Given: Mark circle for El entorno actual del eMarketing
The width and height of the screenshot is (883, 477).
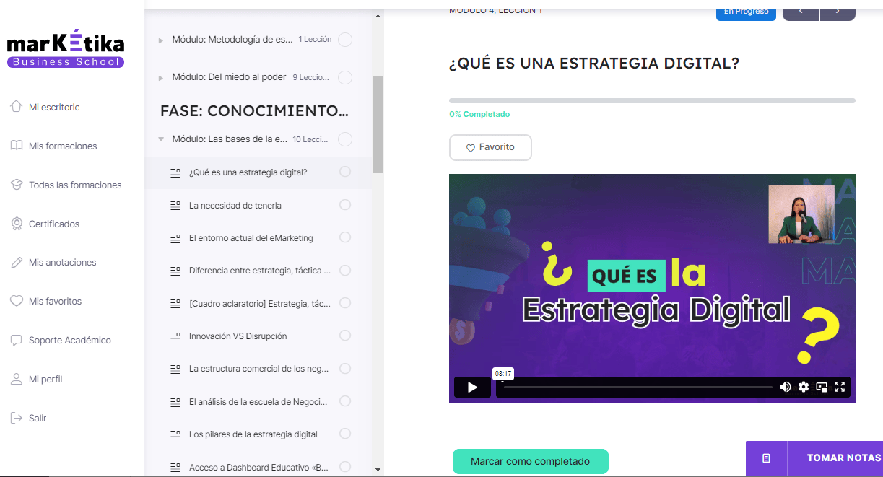Looking at the screenshot, I should click(345, 237).
